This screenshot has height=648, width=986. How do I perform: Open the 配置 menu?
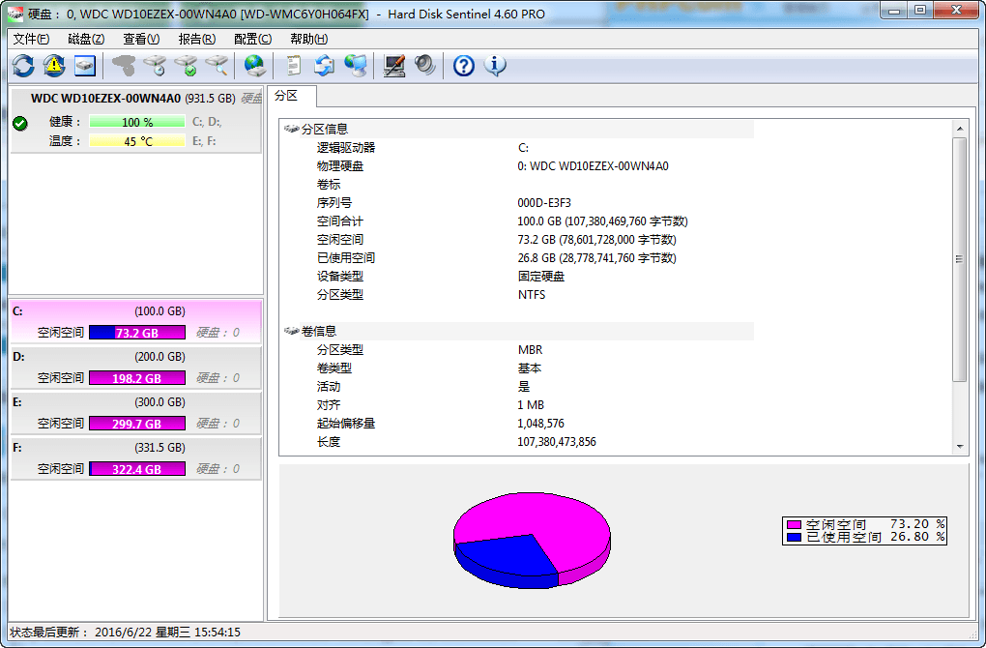coord(253,39)
